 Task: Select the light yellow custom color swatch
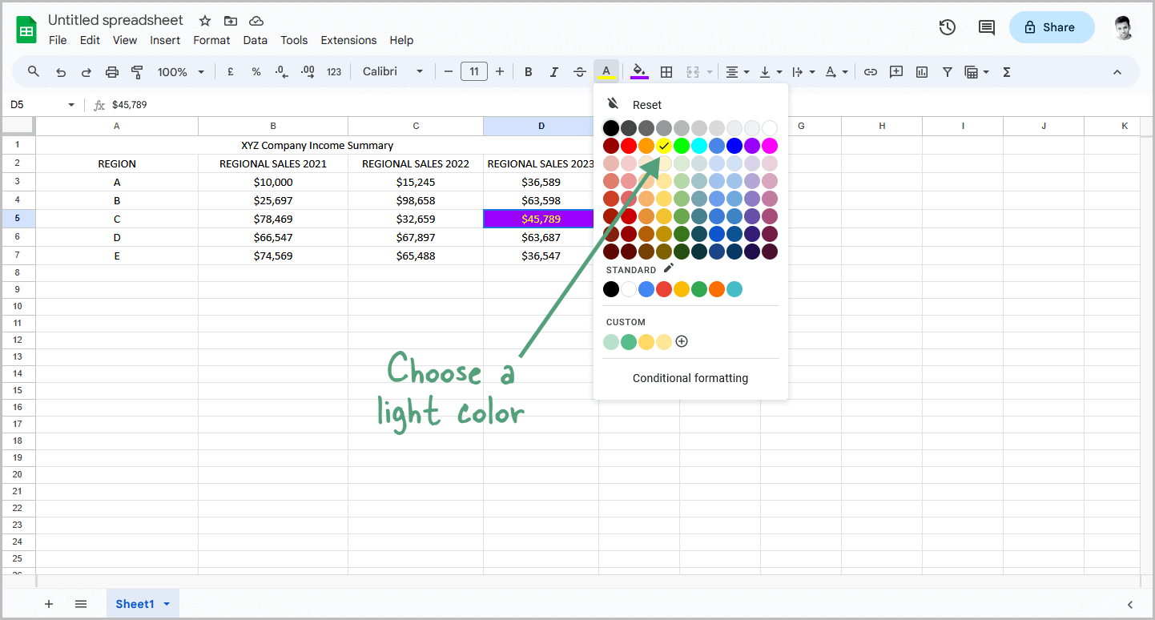[664, 341]
